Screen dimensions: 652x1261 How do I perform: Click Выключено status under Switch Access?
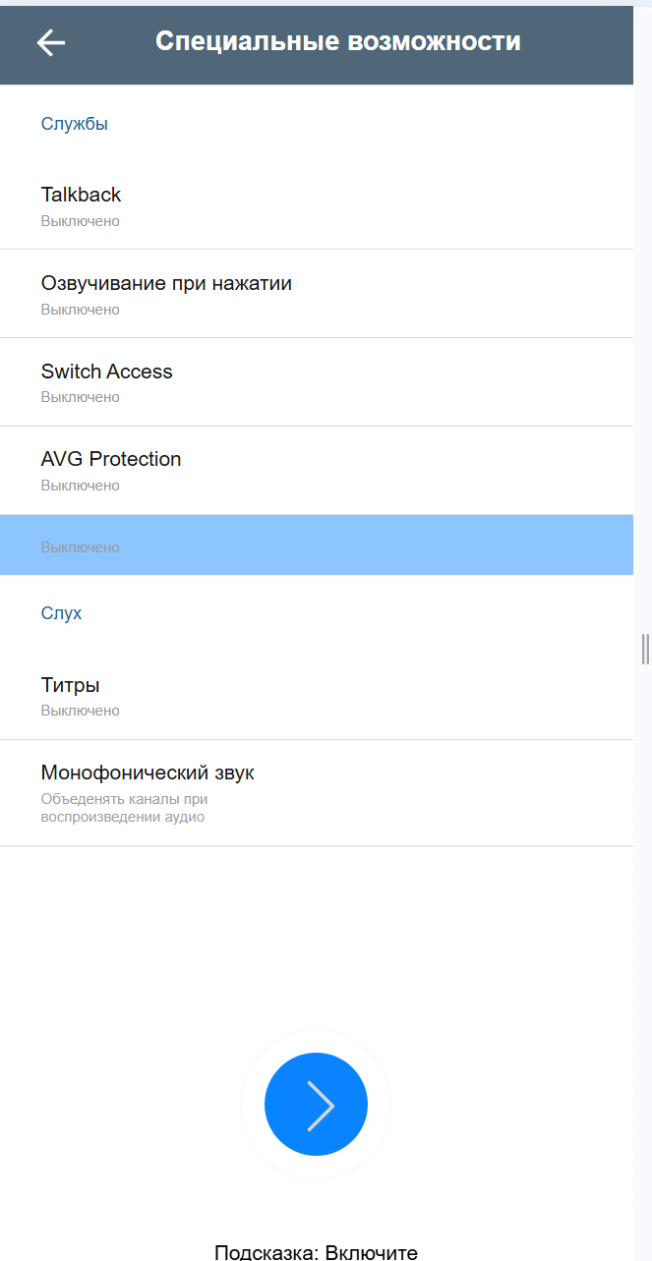pos(81,397)
